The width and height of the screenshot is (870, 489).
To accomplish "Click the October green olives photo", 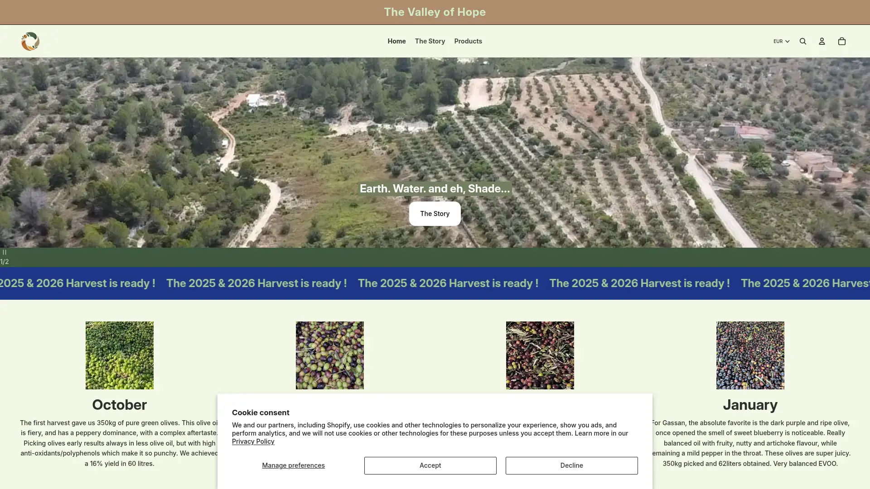I will point(119,355).
